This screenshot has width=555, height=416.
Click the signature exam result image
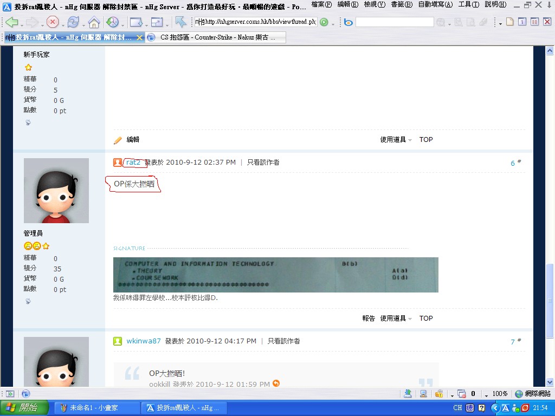point(275,275)
